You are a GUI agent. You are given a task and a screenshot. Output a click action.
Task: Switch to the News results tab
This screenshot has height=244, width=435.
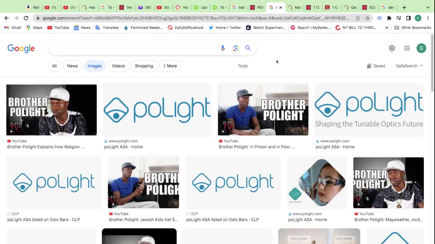pos(72,66)
